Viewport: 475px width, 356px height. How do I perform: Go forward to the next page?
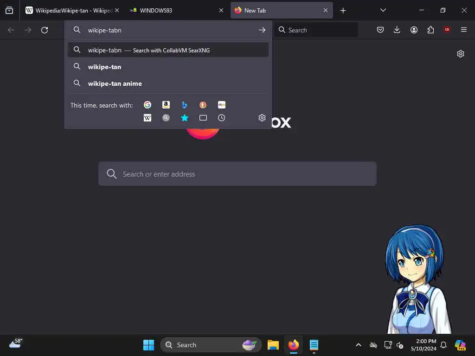[x=28, y=30]
